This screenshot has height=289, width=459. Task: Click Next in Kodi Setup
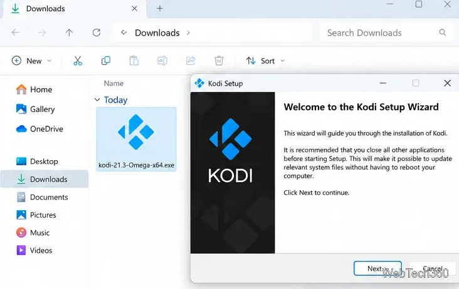377,268
